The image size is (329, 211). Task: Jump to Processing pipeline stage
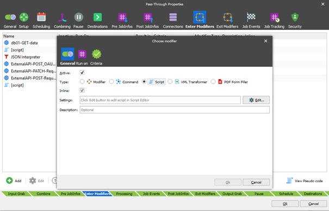pyautogui.click(x=124, y=194)
